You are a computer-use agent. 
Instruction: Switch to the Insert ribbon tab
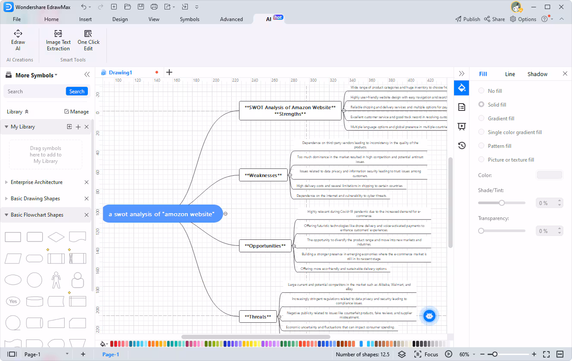tap(85, 19)
